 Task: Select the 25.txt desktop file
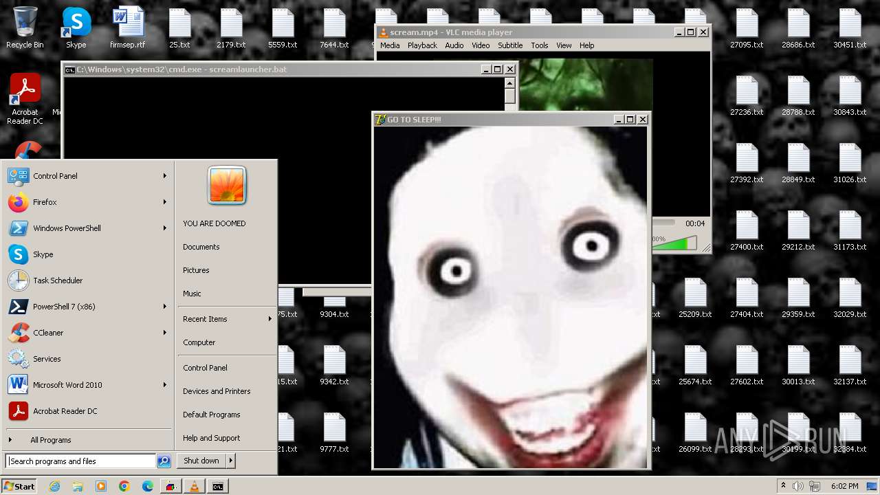179,27
